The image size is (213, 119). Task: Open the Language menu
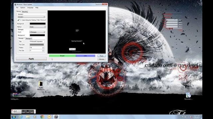(x=30, y=8)
